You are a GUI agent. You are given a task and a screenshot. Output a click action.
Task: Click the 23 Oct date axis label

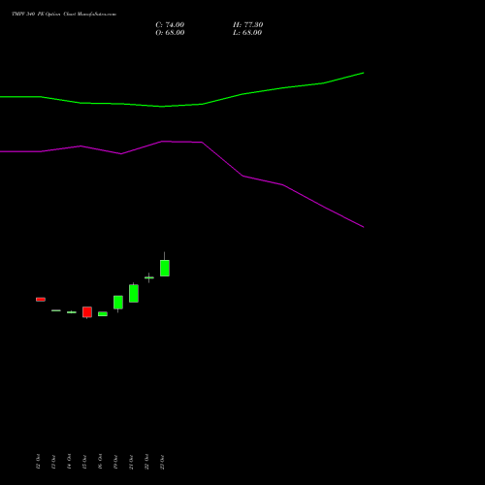[162, 462]
